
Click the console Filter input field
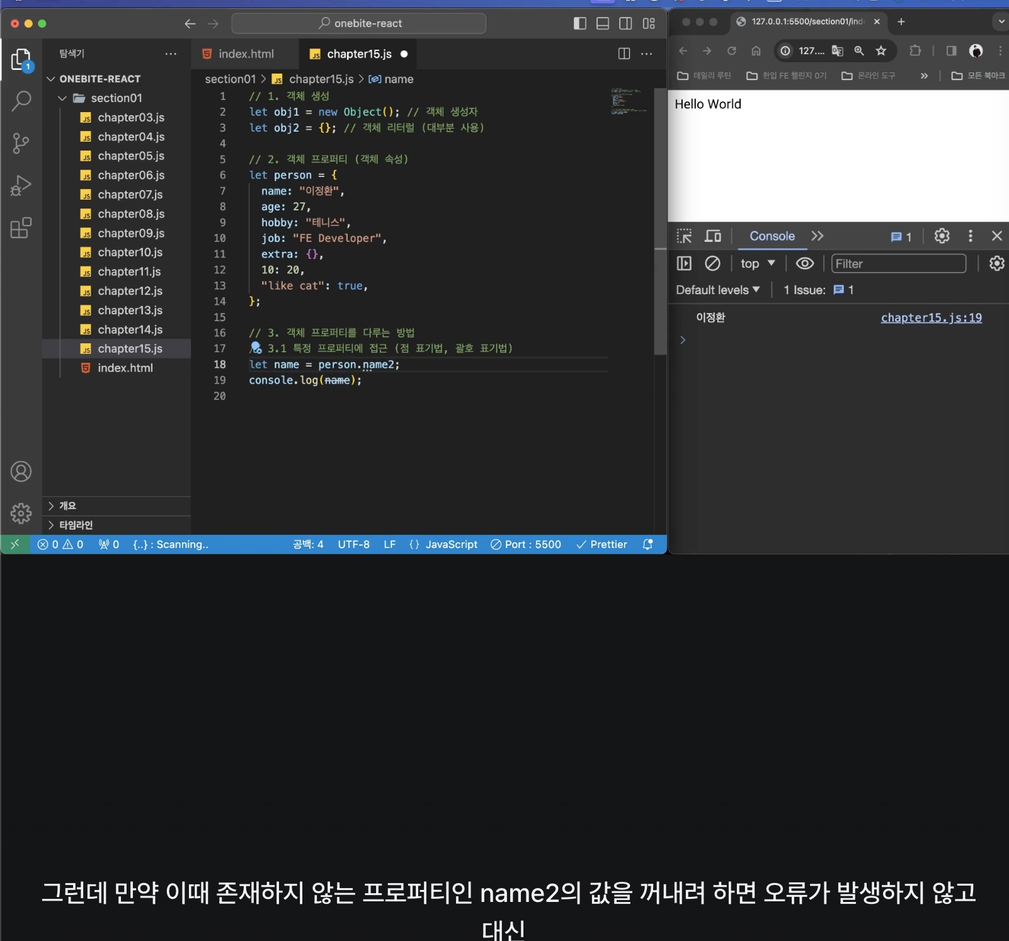(898, 263)
